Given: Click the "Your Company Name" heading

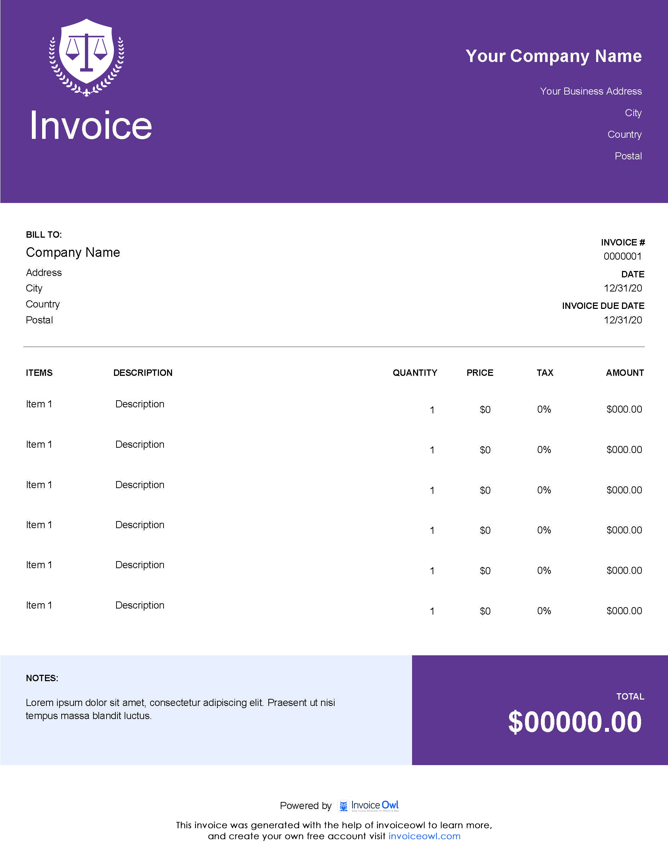Looking at the screenshot, I should tap(553, 56).
